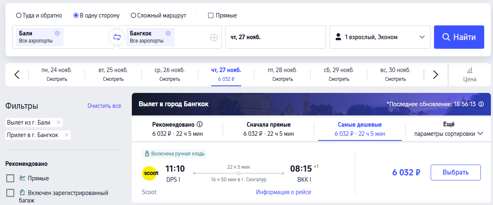Viewport: 493px width, 205px height.
Task: Select Туда и обратно radio option
Action: [x=39, y=15]
